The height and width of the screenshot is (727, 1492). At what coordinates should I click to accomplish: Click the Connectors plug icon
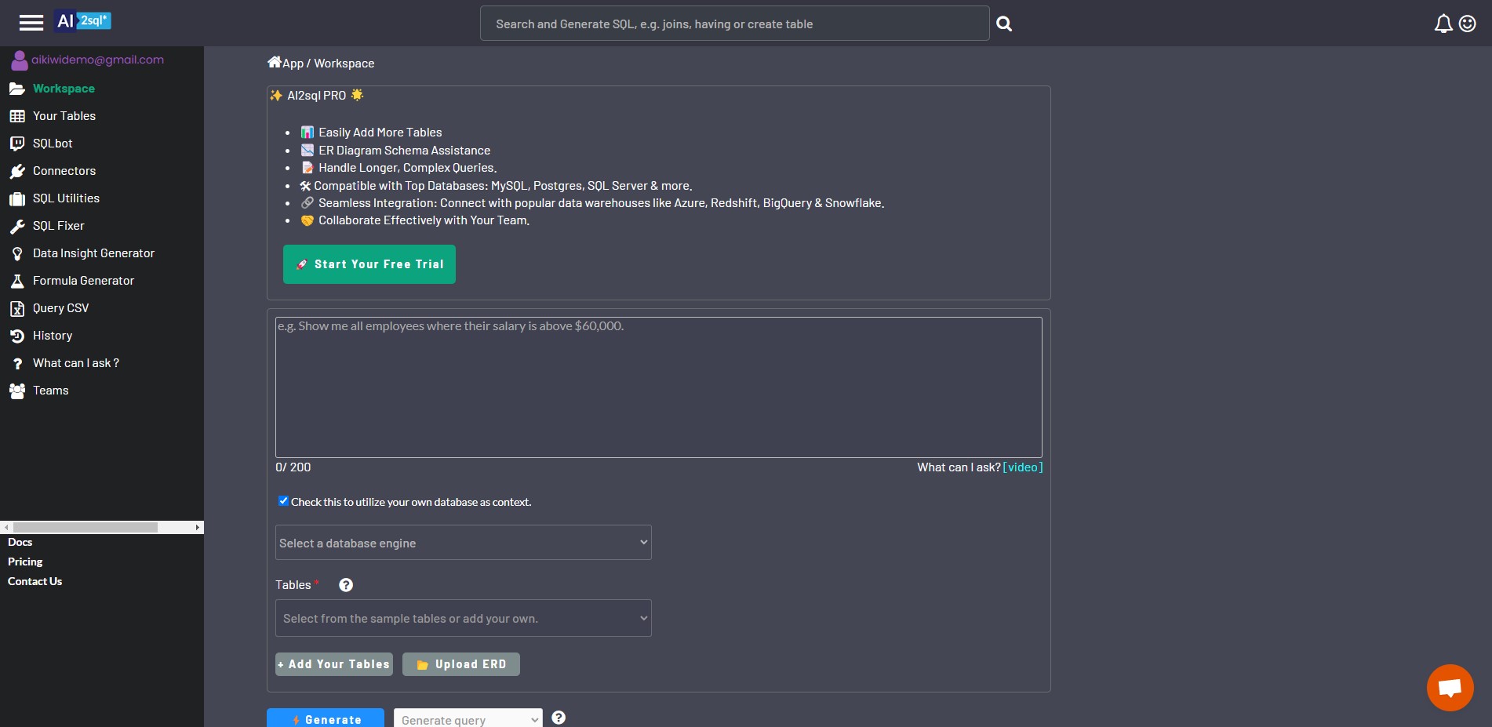click(17, 171)
